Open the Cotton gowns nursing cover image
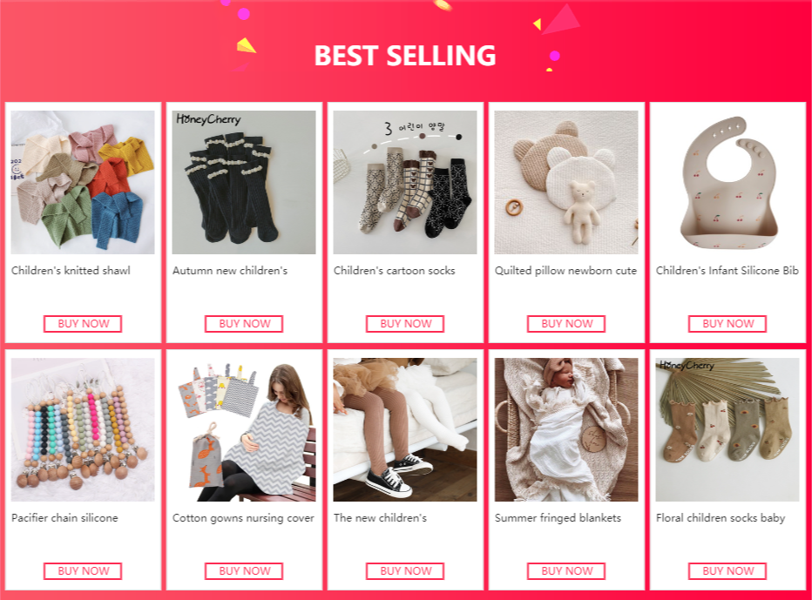Viewport: 812px width, 600px height. [244, 429]
